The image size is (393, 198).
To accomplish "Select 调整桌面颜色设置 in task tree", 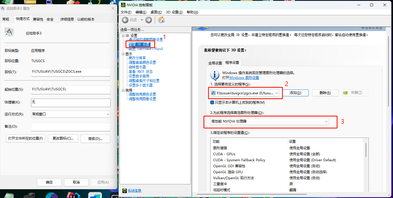I will click(x=142, y=62).
